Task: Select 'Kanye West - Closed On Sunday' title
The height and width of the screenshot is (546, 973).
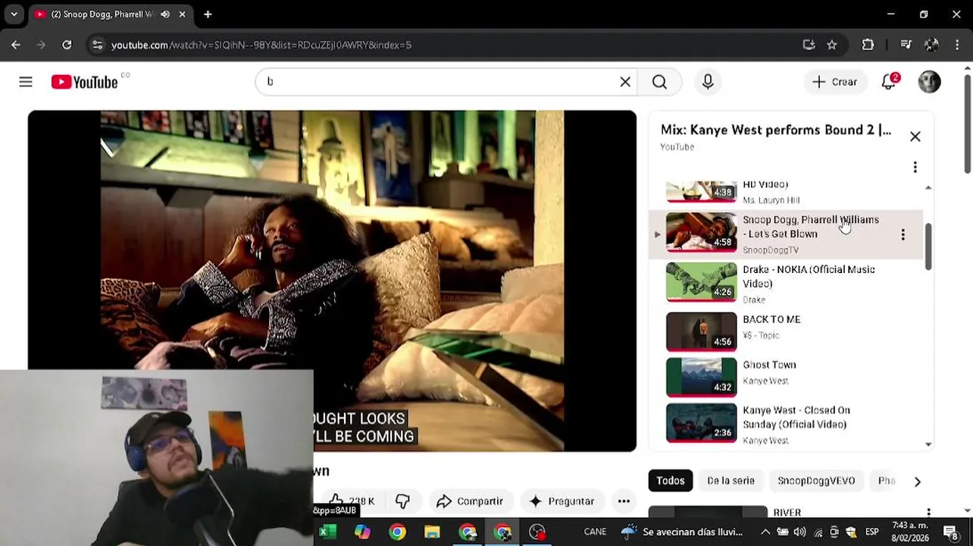Action: tap(796, 417)
